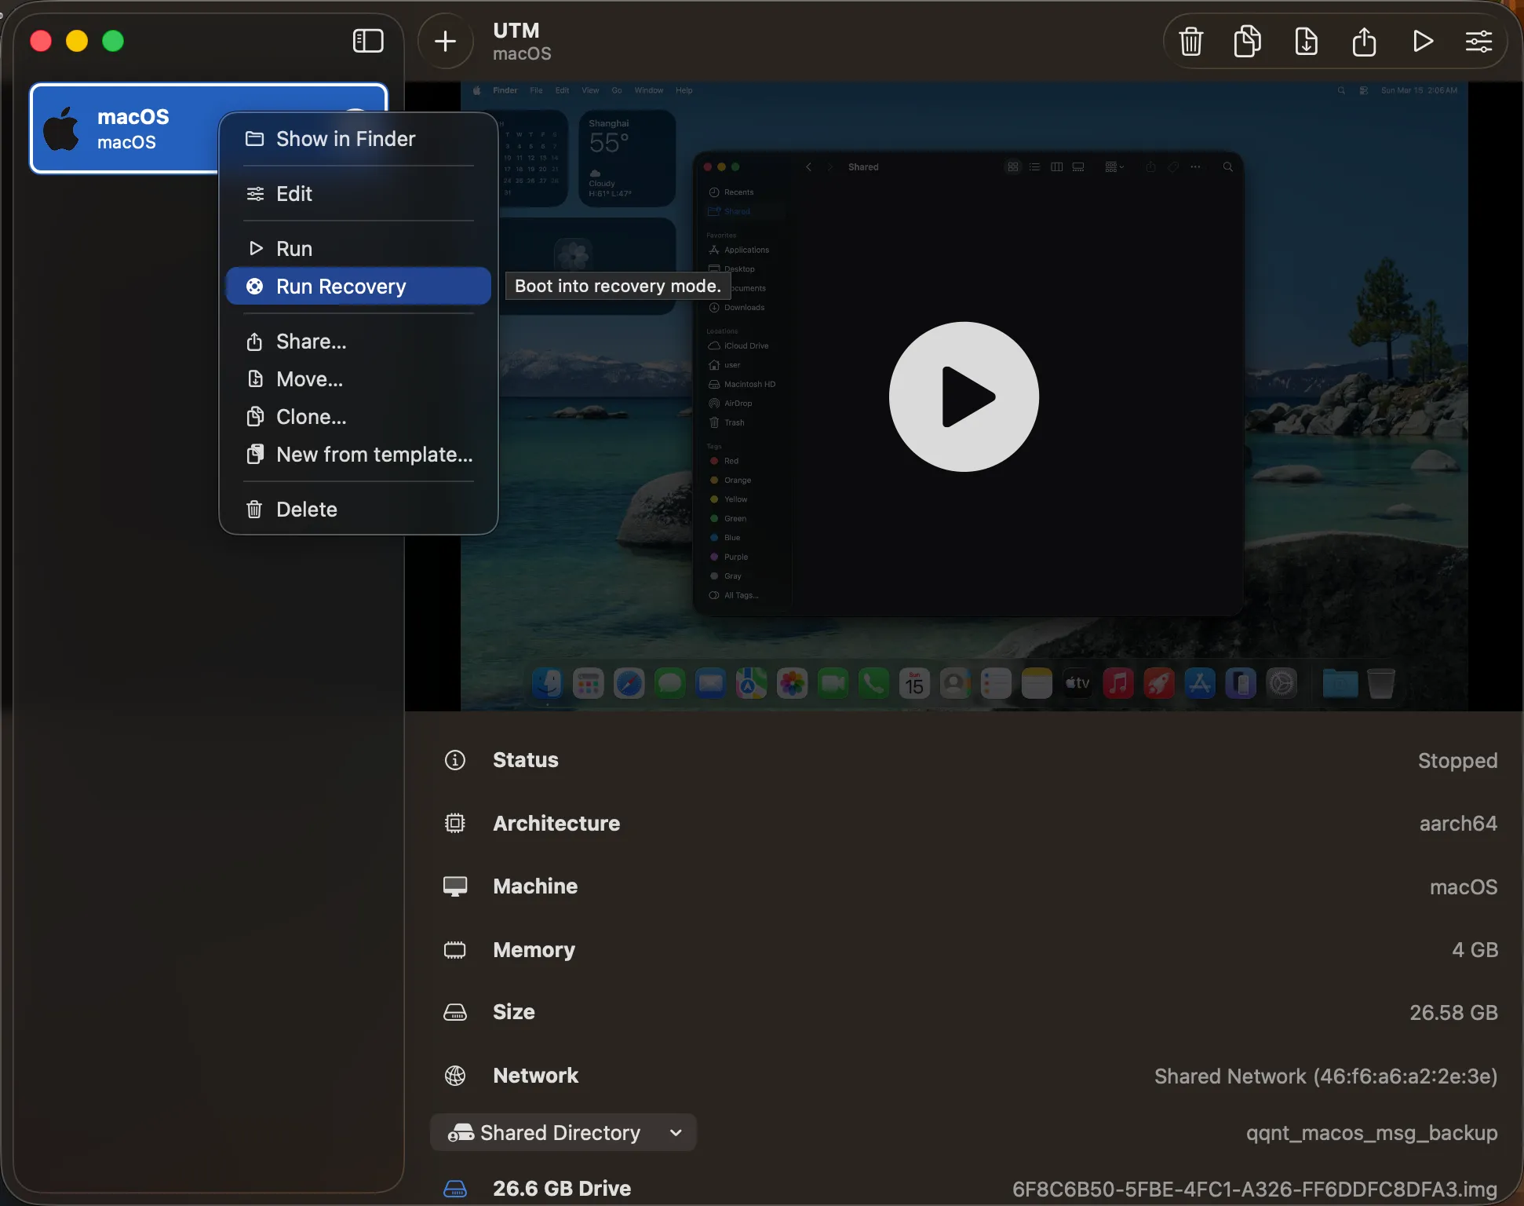This screenshot has width=1524, height=1206.
Task: Choose Delete from the context menu
Action: (359, 510)
